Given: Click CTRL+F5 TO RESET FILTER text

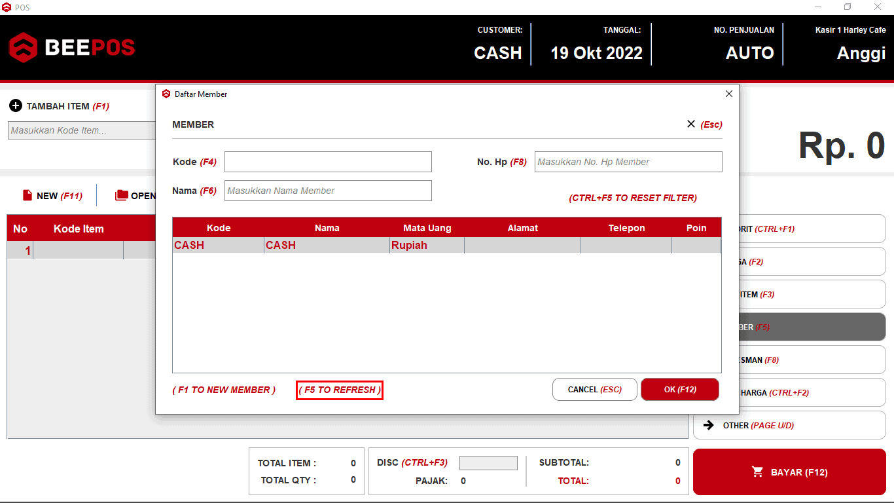Looking at the screenshot, I should 632,198.
